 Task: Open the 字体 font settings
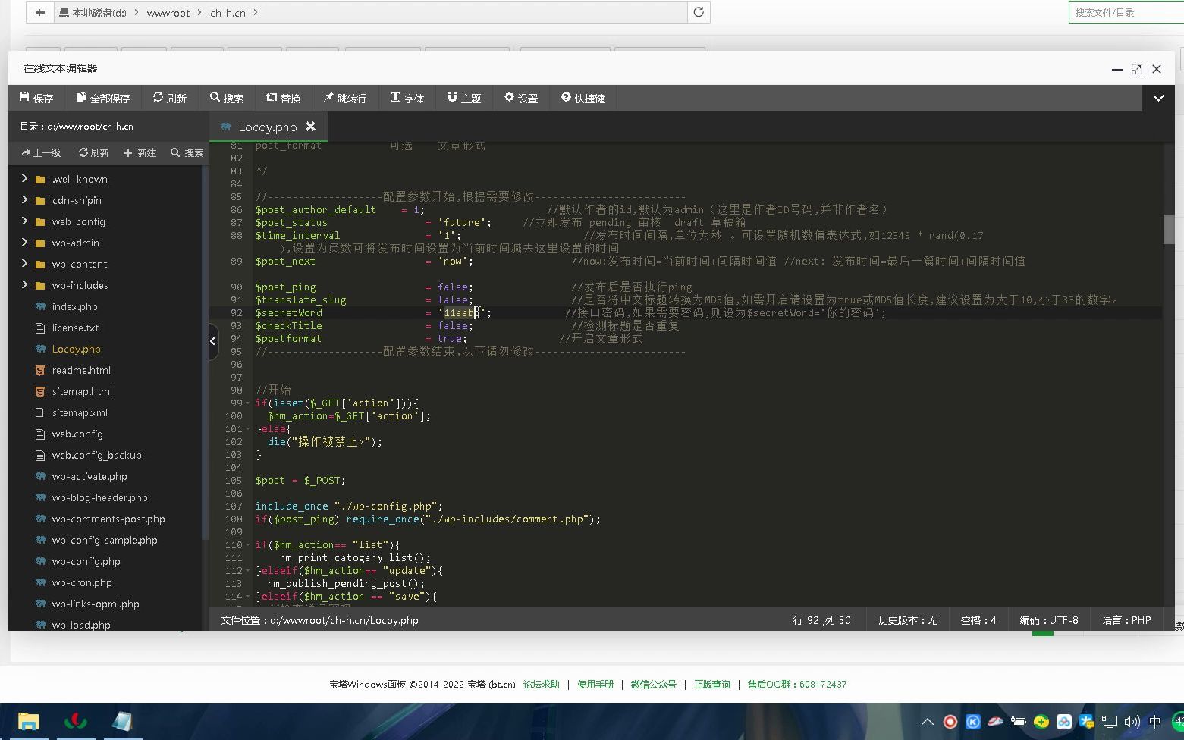tap(407, 98)
